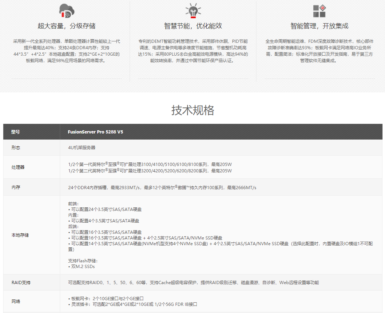Click the paragraph starting "全生命周期智能运维"

coord(319,51)
